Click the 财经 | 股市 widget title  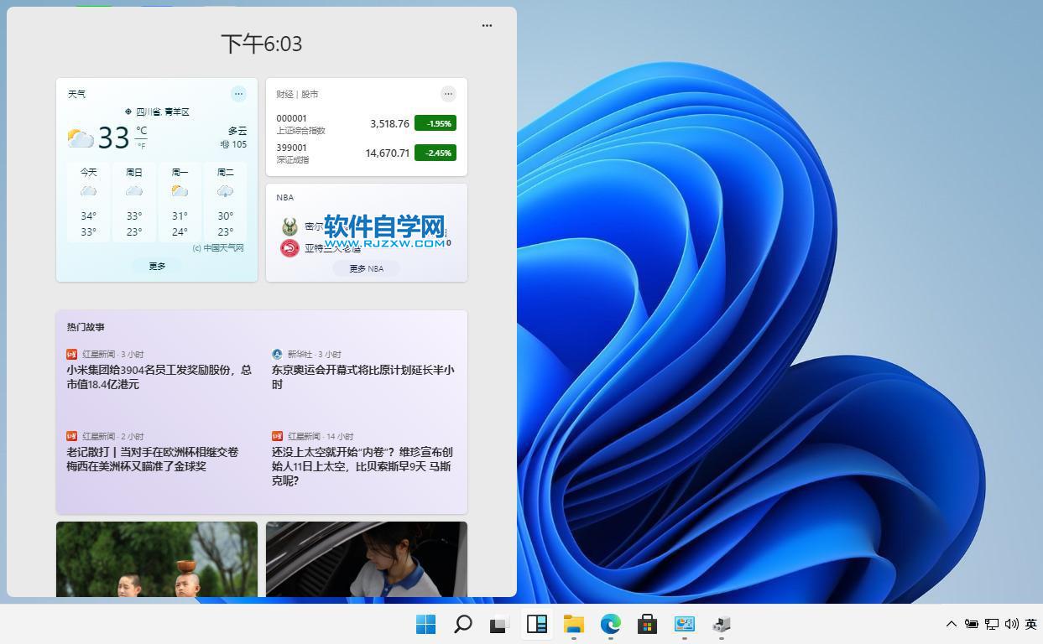click(297, 94)
